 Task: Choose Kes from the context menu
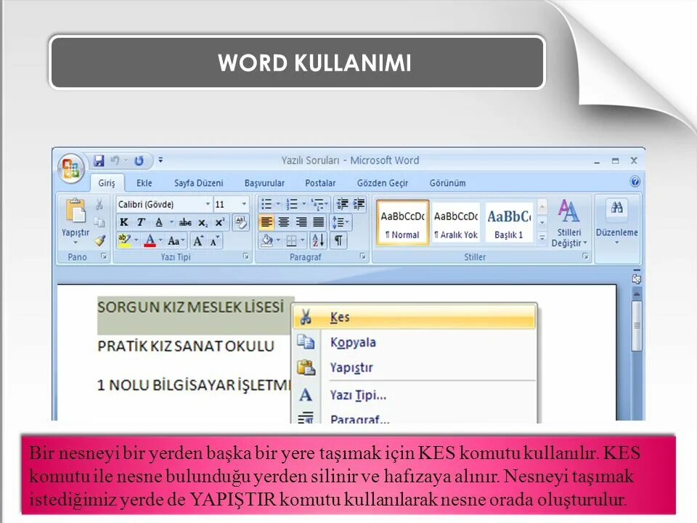coord(415,317)
